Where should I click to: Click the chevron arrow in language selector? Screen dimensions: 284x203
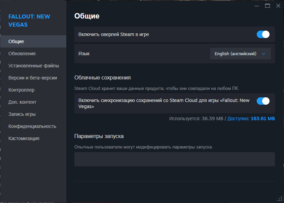coord(263,54)
